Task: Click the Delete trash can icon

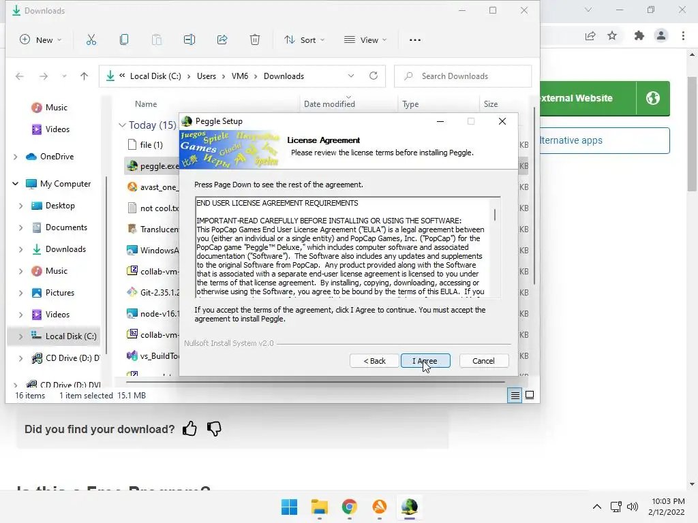Action: (x=255, y=39)
